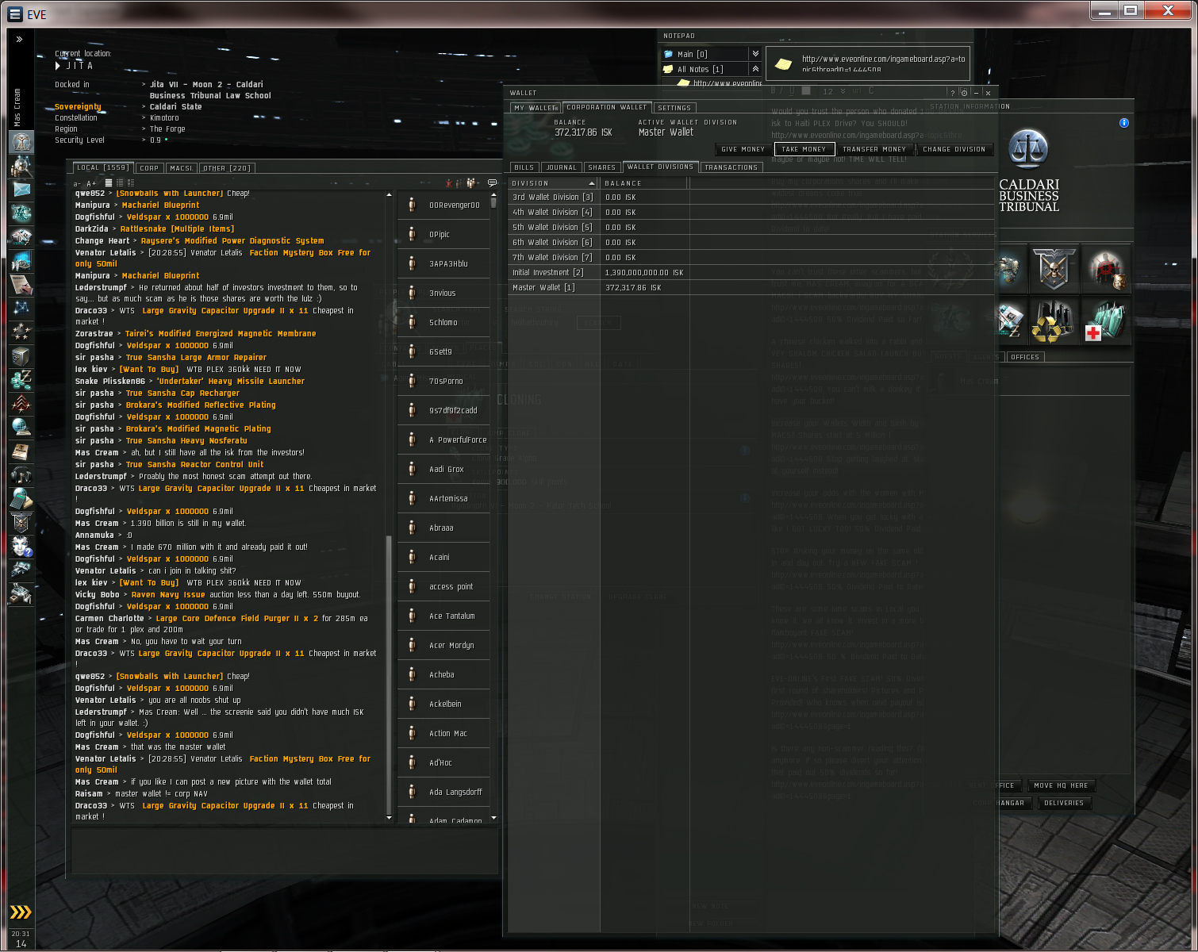This screenshot has width=1198, height=952.
Task: Open the People and Places sidebar icon
Action: [21, 166]
